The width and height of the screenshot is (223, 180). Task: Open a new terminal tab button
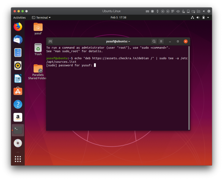coord(50,41)
